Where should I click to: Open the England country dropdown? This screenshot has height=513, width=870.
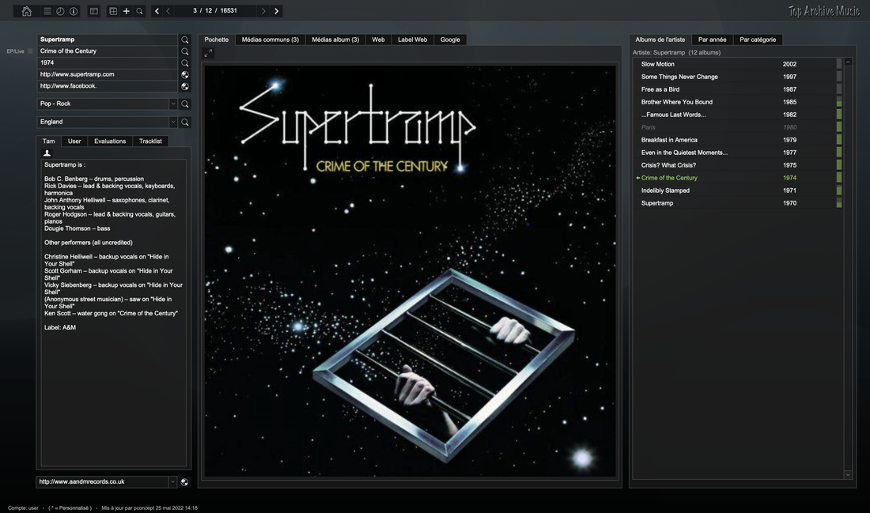[x=173, y=122]
